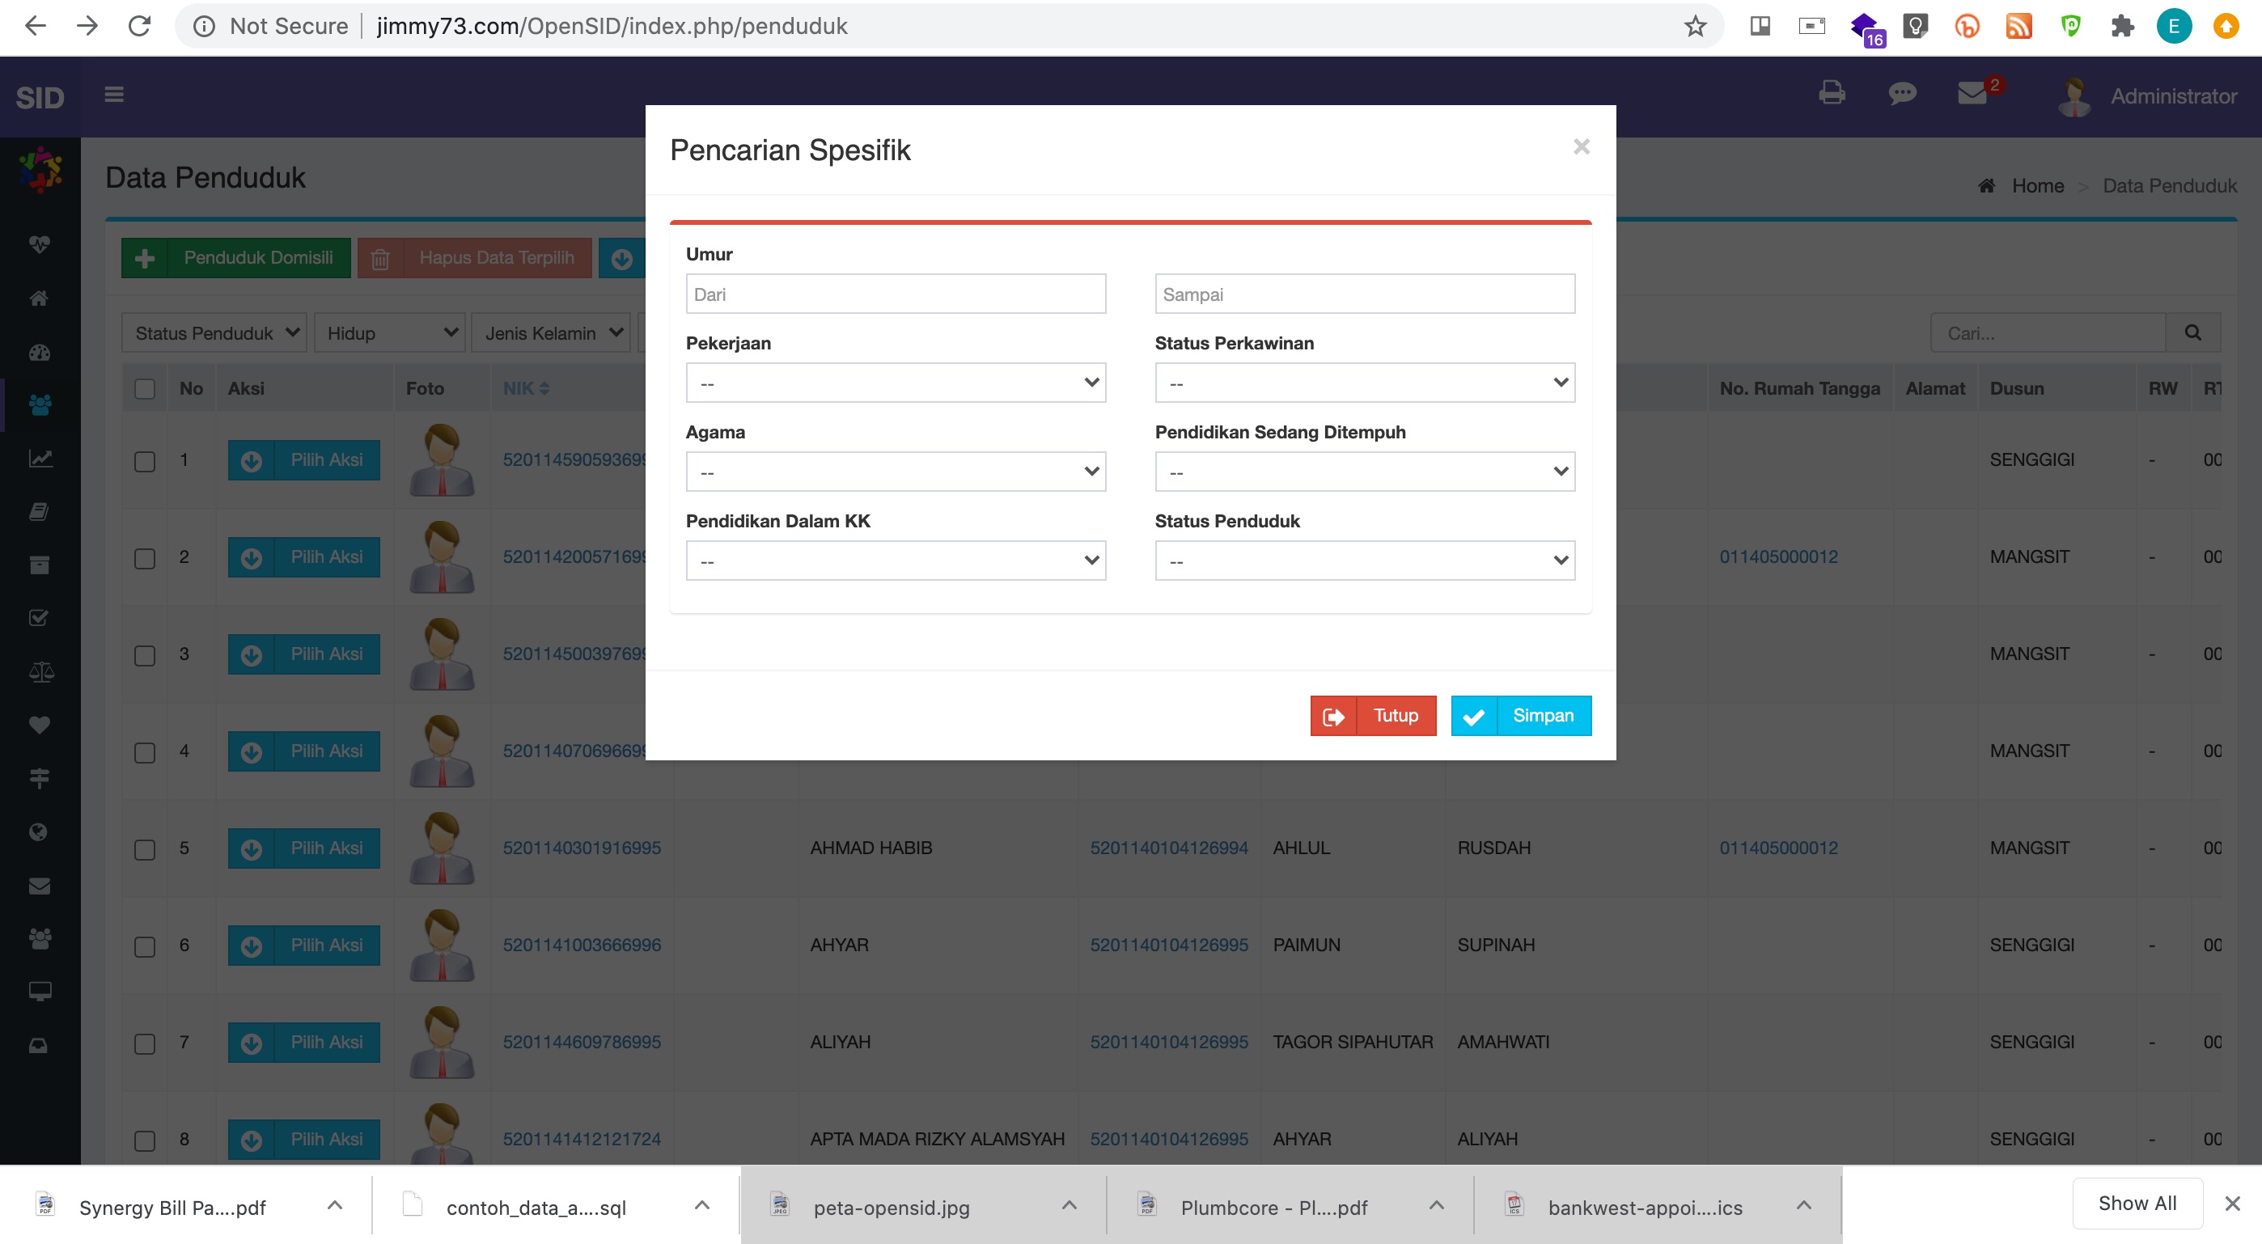Check the checkbox for row 3
The width and height of the screenshot is (2262, 1244).
(x=145, y=656)
